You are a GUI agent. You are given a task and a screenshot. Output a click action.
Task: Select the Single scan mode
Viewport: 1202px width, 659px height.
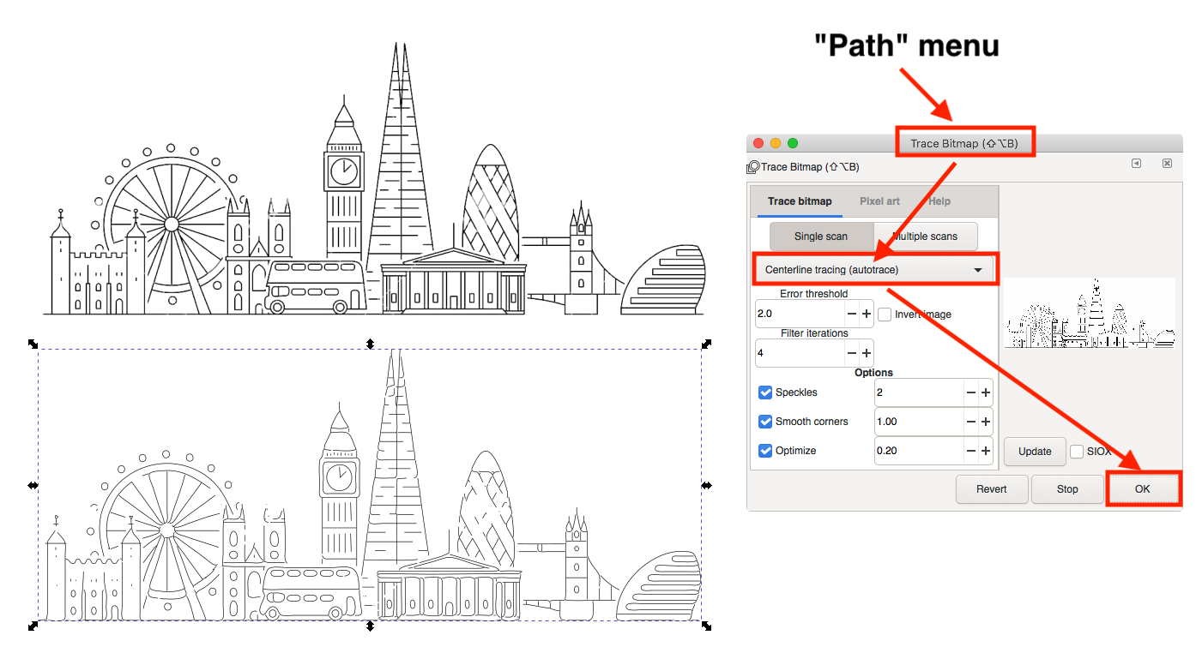tap(821, 236)
